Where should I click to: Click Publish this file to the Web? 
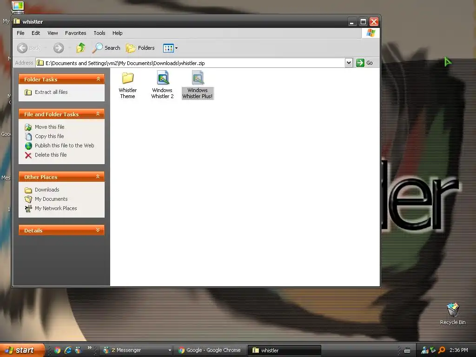coord(64,145)
